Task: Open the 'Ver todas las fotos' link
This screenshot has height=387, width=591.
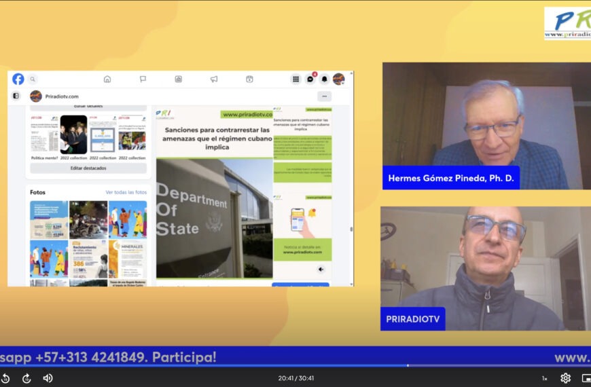Action: click(126, 192)
